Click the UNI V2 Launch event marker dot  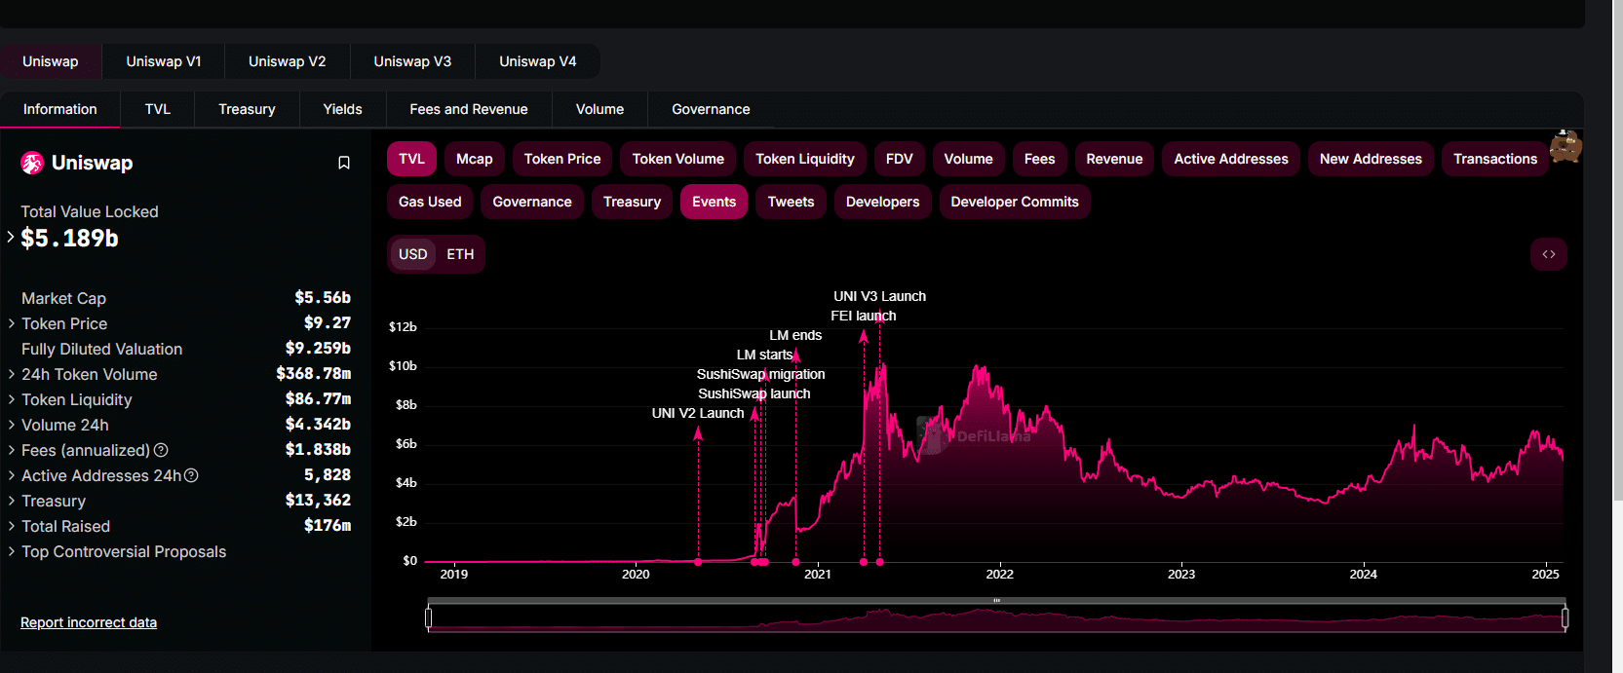point(698,562)
